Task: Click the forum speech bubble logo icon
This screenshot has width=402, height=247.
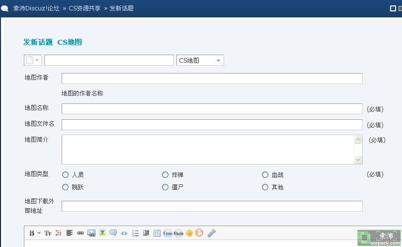Action: point(4,9)
